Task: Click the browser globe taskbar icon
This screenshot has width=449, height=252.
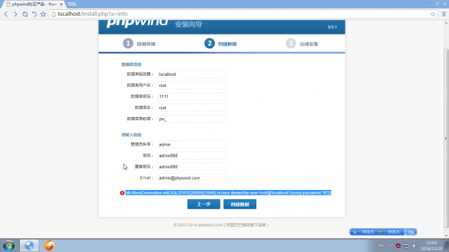Action: 29,245
